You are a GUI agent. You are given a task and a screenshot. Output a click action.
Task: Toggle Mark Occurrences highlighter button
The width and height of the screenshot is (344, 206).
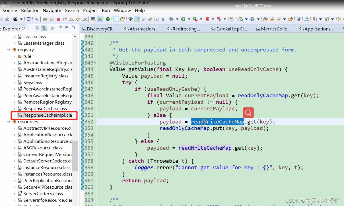pyautogui.click(x=137, y=19)
